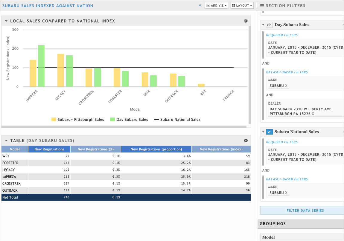344x241 pixels.
Task: Click Subaru Sales Indexed Against Nation title
Action: point(48,6)
